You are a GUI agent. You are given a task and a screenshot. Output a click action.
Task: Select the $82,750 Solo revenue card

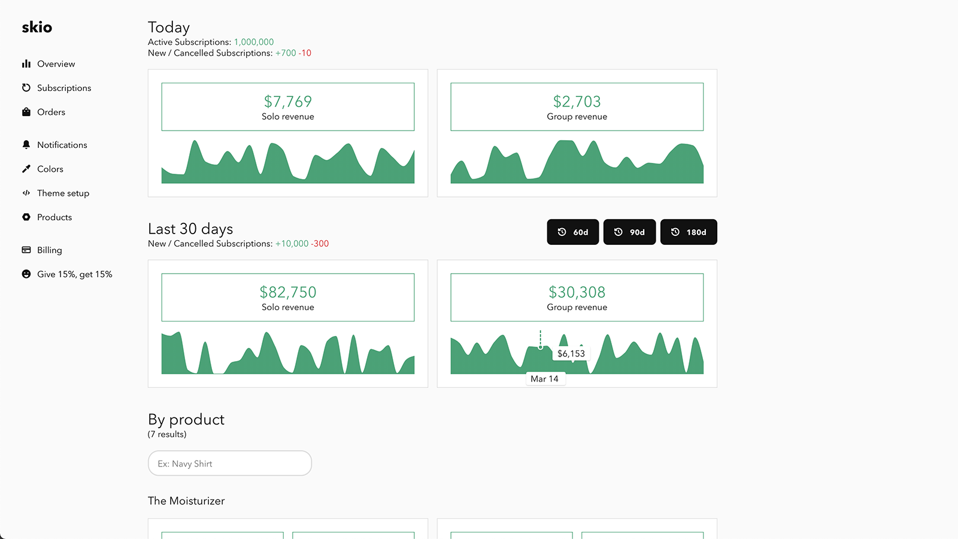[287, 297]
